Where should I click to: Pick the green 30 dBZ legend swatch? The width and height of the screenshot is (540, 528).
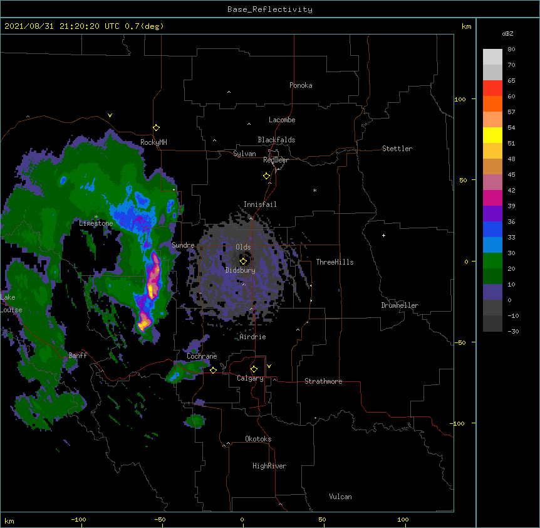[492, 261]
